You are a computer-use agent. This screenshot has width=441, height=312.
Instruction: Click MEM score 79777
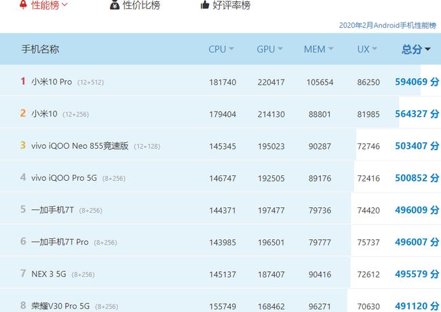(x=320, y=243)
